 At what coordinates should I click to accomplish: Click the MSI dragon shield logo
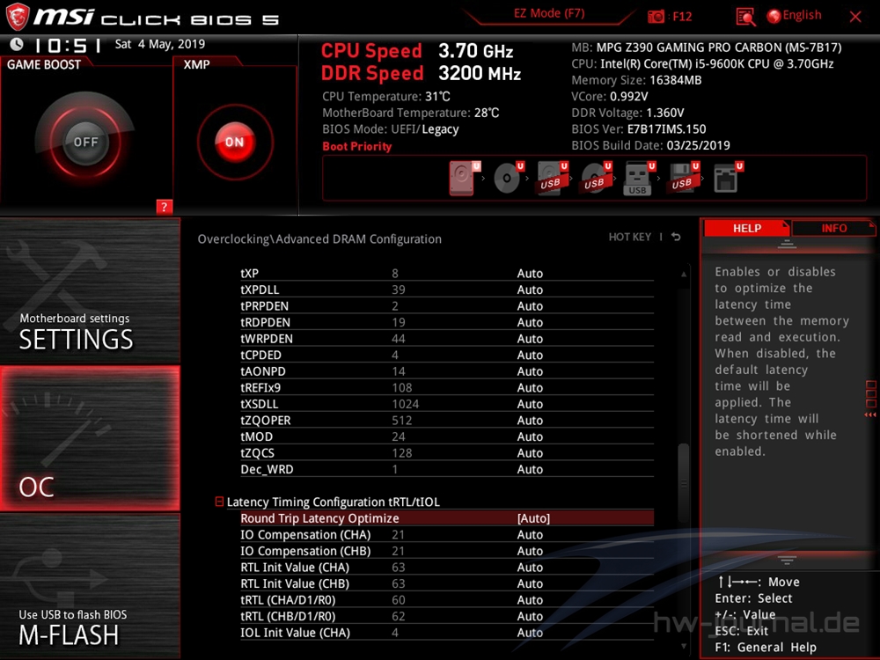17,17
